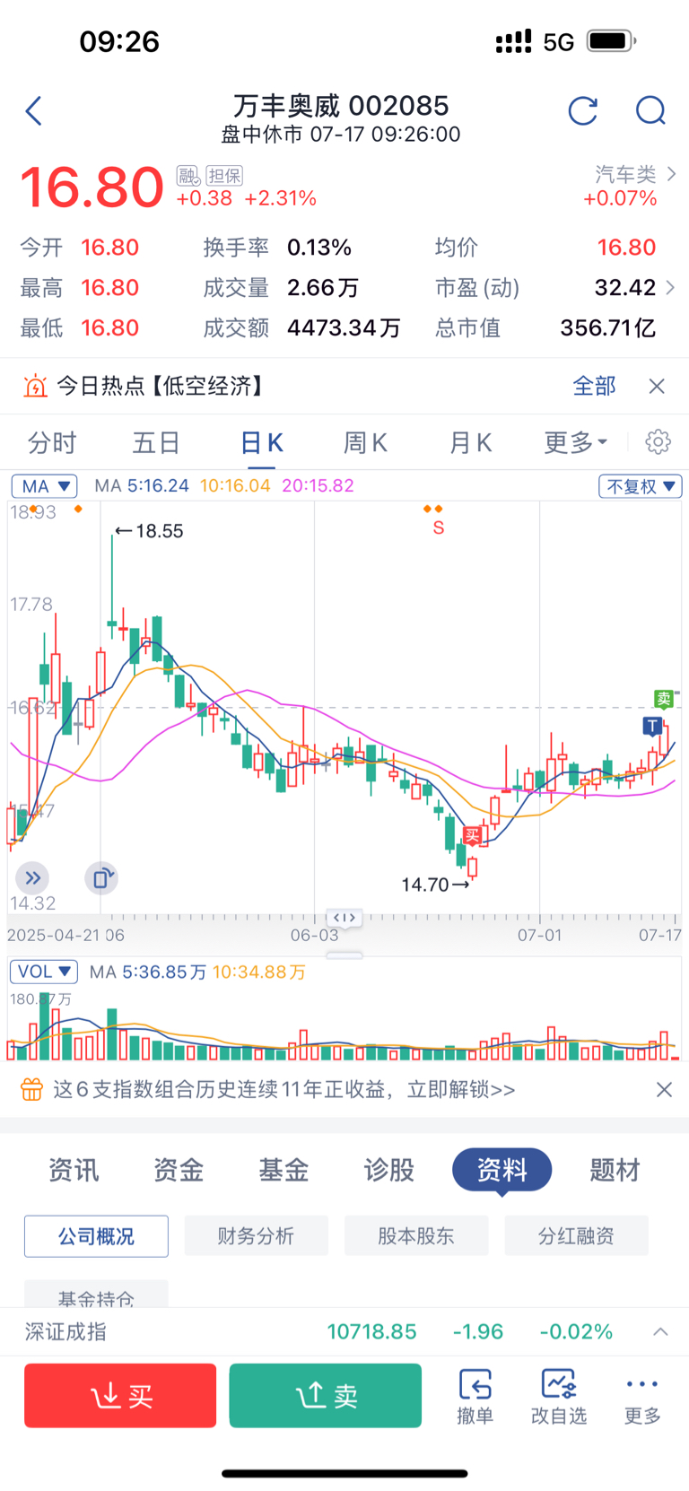Image resolution: width=689 pixels, height=1491 pixels.
Task: Tap the gift icon in promo banner
Action: point(32,1090)
